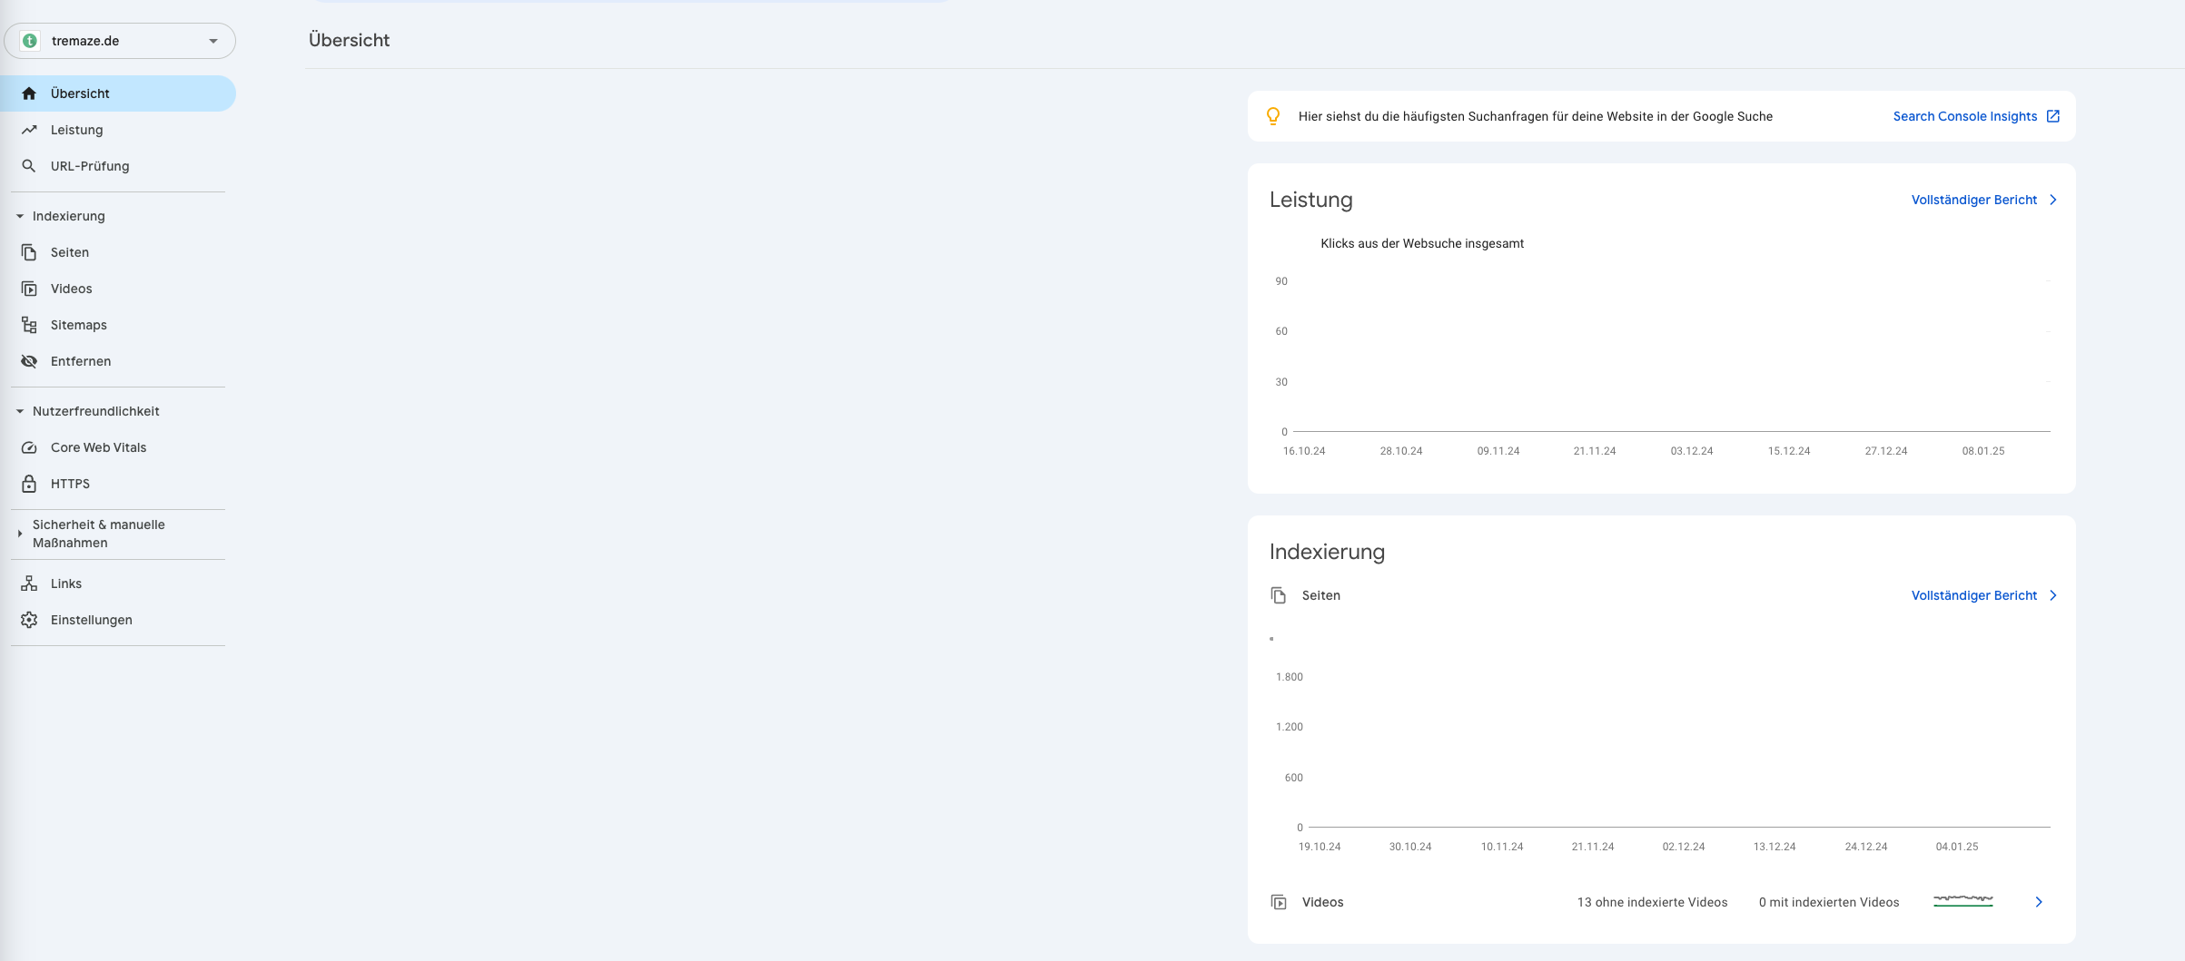Click the Videos row chevron arrow

[x=2039, y=902]
